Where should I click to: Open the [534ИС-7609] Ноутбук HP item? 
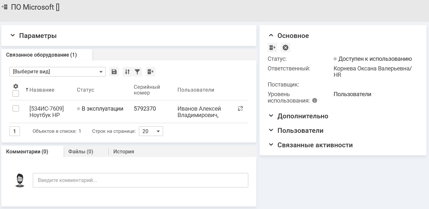(x=46, y=112)
